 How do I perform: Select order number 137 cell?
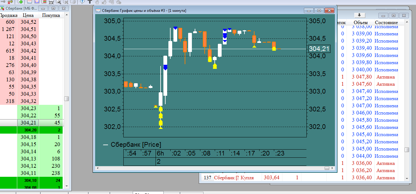point(207,178)
